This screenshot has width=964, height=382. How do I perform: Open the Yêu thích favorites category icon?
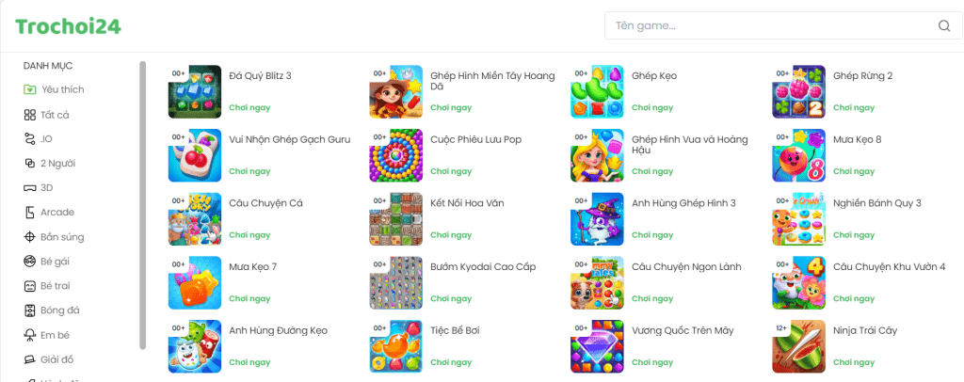[29, 89]
